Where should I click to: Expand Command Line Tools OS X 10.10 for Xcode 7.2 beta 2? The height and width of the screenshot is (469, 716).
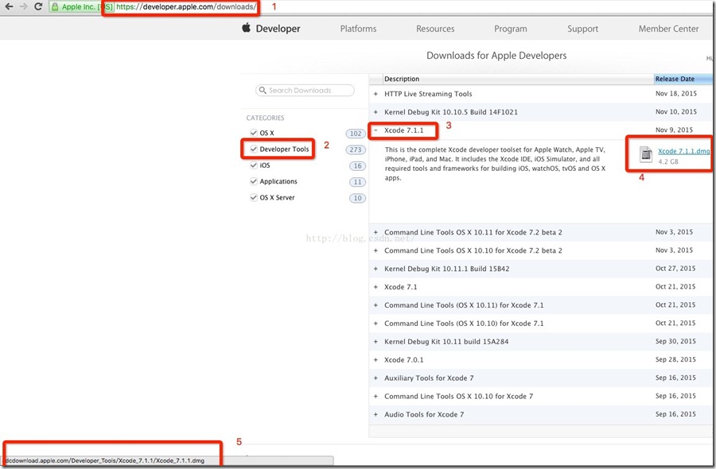click(376, 250)
